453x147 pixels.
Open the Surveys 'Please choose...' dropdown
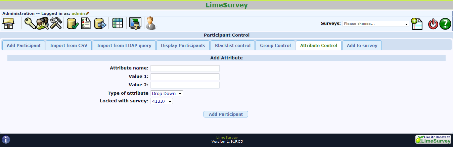click(375, 24)
